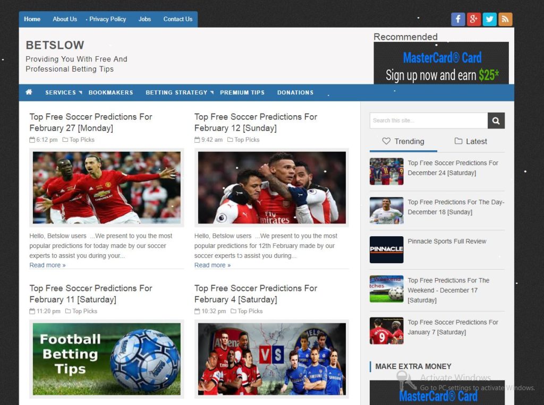Open the Twitter social icon
The image size is (544, 405).
tap(489, 19)
